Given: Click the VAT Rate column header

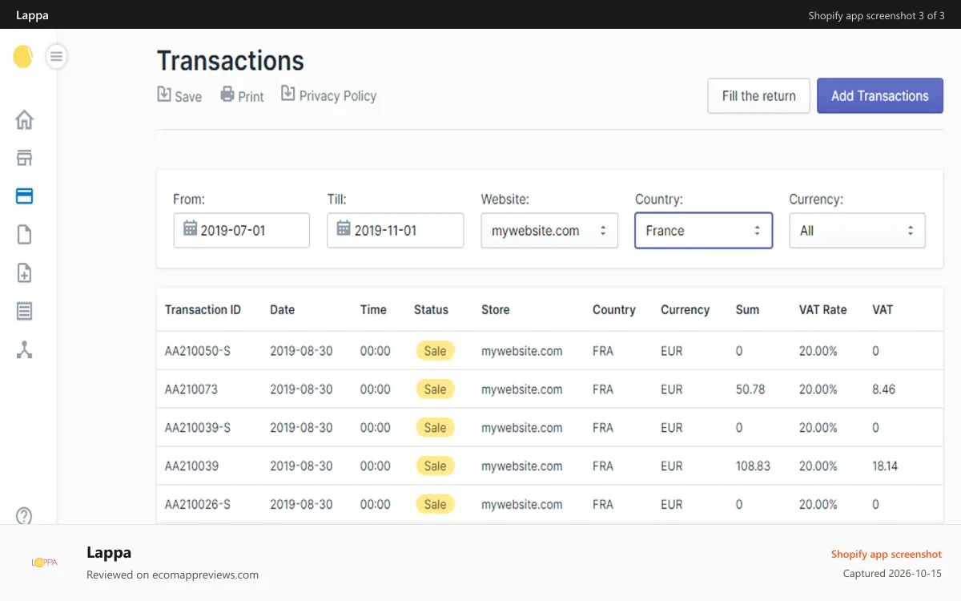Looking at the screenshot, I should 823,309.
